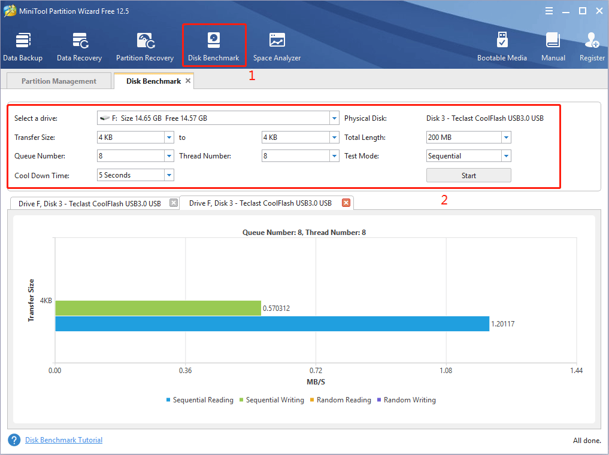Expand the Select a drive dropdown
609x455 pixels.
pyautogui.click(x=334, y=118)
